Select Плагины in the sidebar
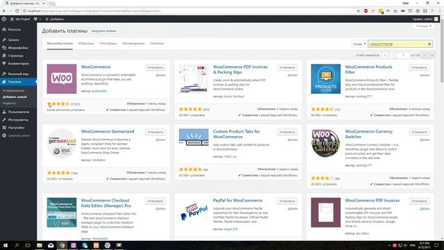Viewport: 444px width, 250px height. (x=18, y=82)
